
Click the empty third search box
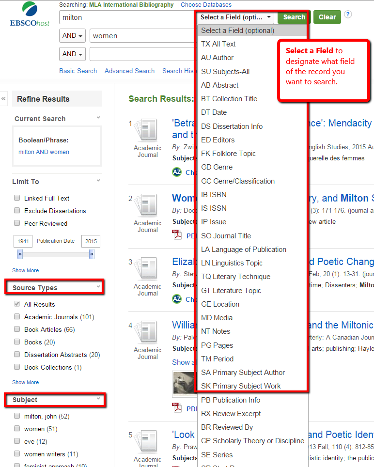click(x=142, y=54)
